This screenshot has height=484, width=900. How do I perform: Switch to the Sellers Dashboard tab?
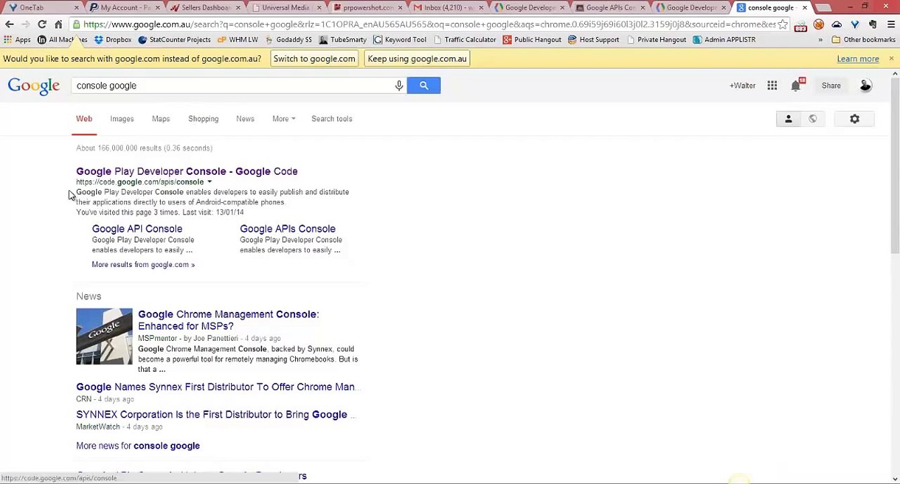pos(205,7)
